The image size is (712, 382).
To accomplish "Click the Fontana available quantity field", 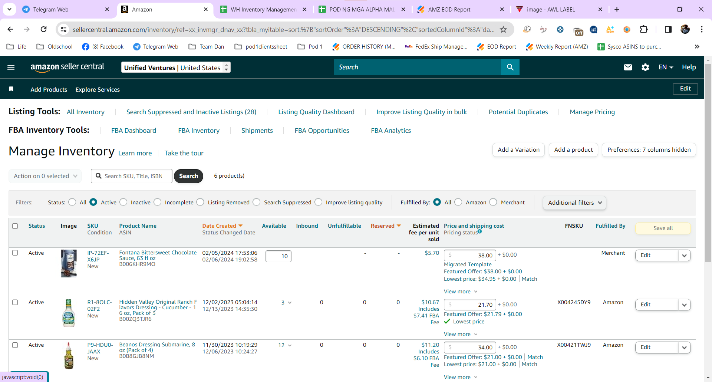I will click(x=278, y=256).
